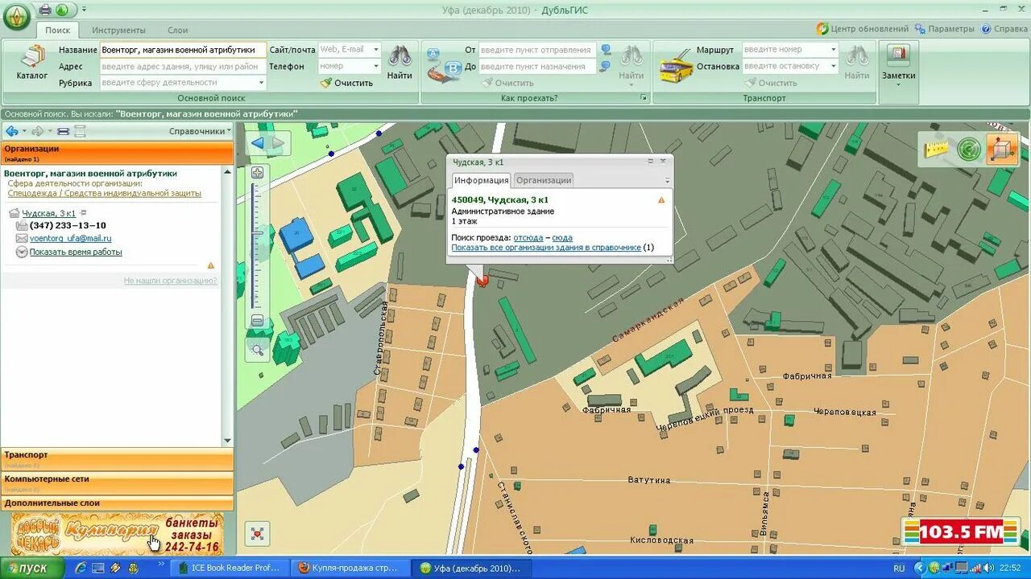Open the Справочники dropdown

(200, 131)
